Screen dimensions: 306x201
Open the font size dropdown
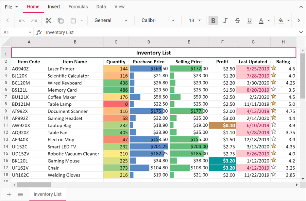click(x=199, y=20)
